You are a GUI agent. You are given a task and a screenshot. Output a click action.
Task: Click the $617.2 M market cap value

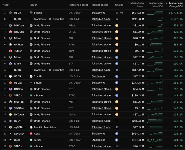click(x=138, y=70)
